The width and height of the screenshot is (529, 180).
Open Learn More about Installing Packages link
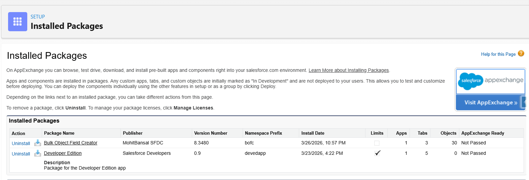[349, 70]
